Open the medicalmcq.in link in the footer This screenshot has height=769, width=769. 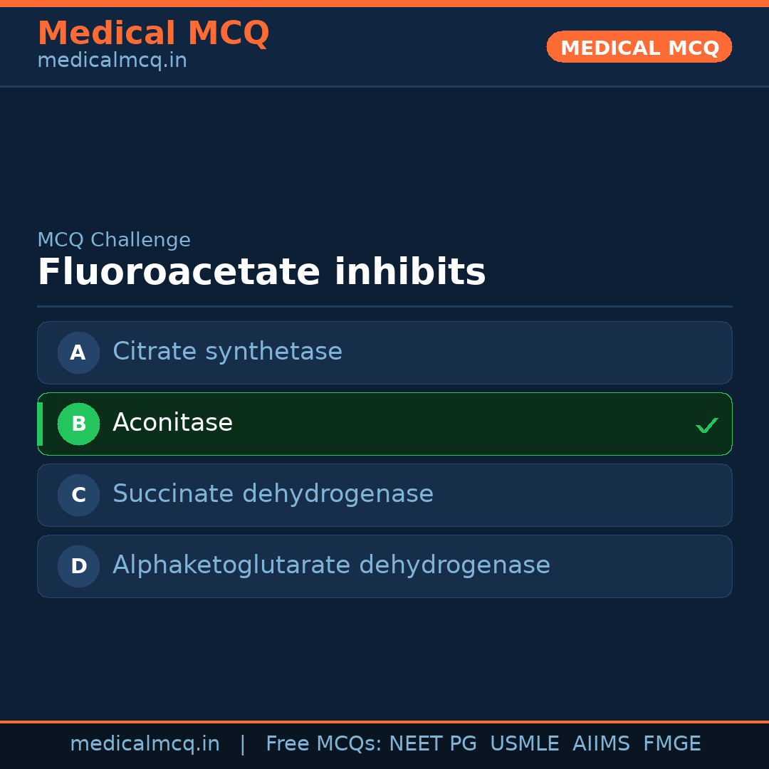tap(145, 744)
